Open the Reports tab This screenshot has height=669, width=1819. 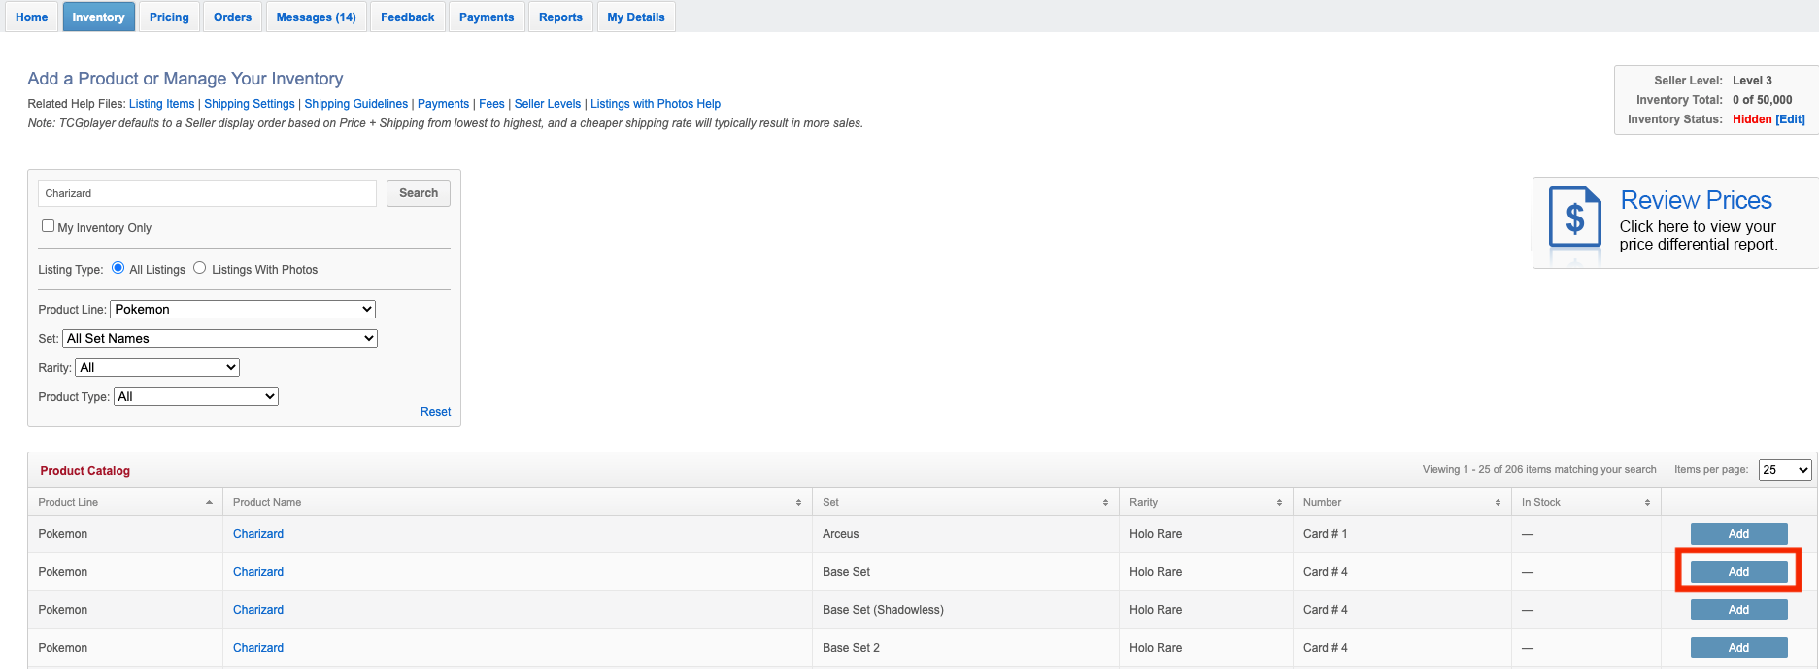[x=560, y=17]
